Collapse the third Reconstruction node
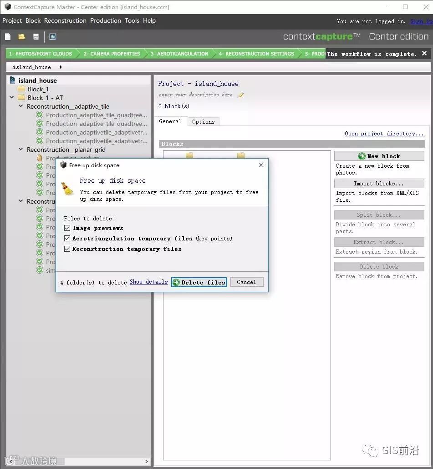This screenshot has width=433, height=469. point(20,201)
